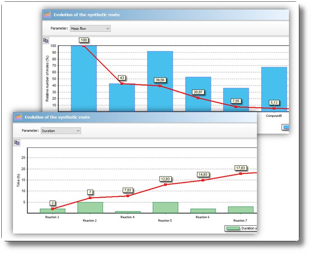
Task: Click copy chart icon in Mass flow window
Action: point(45,41)
